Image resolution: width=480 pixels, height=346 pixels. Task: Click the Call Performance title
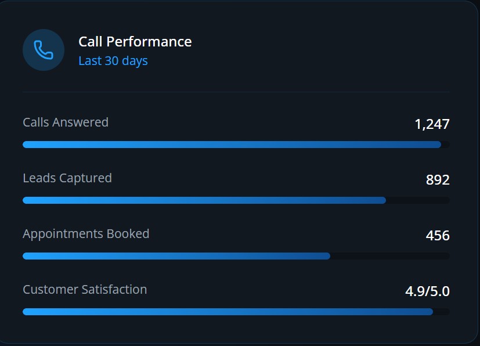coord(135,42)
